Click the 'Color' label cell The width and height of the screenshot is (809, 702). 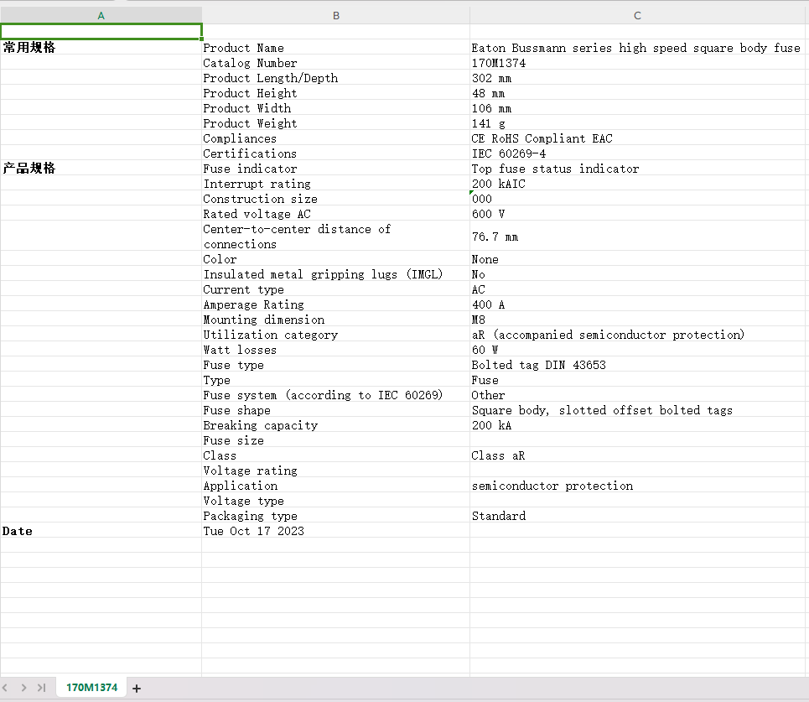tap(336, 258)
